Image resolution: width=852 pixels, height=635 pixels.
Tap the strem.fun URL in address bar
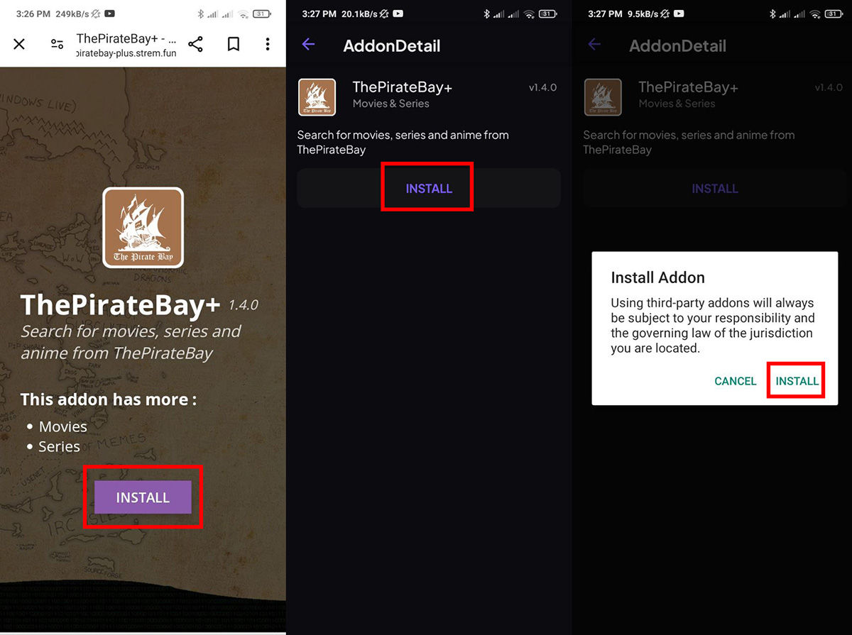pos(126,53)
